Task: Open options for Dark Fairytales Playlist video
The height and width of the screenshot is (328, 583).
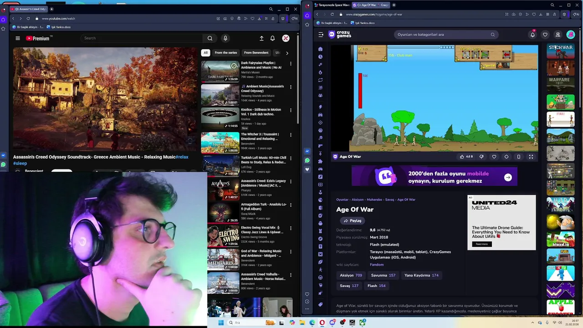Action: pyautogui.click(x=291, y=63)
